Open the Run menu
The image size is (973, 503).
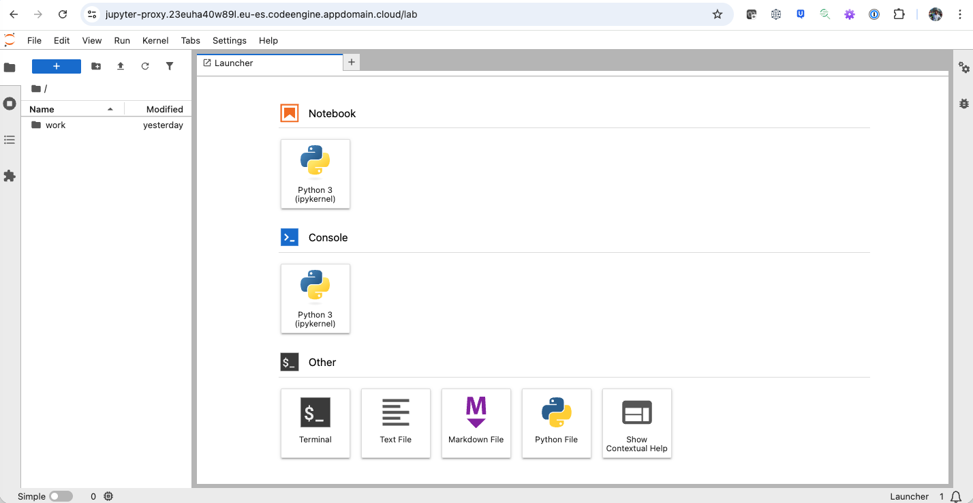[122, 40]
